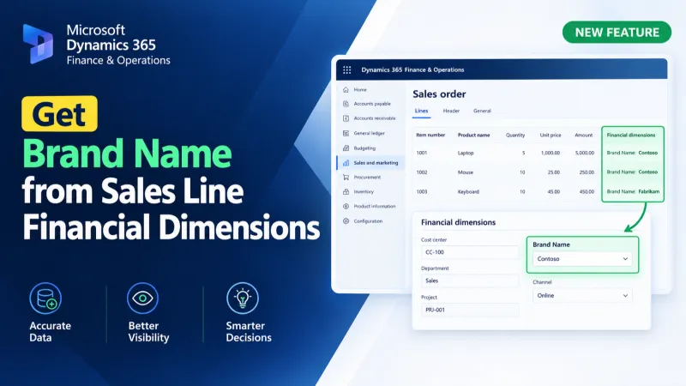Switch to the Header tab
686x386 pixels.
click(451, 111)
